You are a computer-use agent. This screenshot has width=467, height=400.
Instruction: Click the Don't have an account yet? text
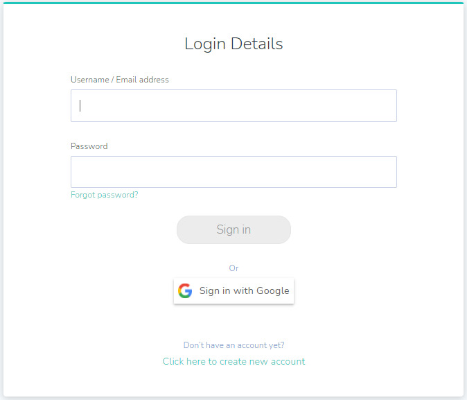233,345
